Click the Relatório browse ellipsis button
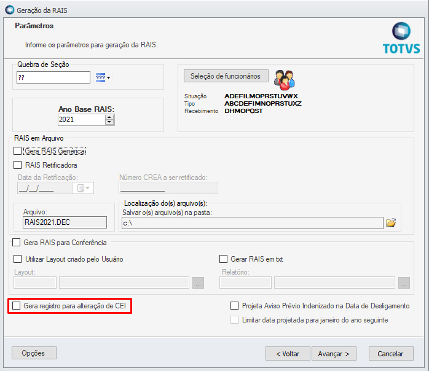Viewport: 429px width, 371px height. click(x=404, y=283)
